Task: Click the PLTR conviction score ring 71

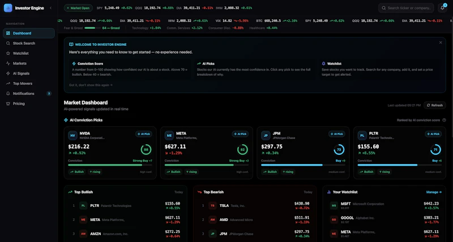Action: coord(435,150)
